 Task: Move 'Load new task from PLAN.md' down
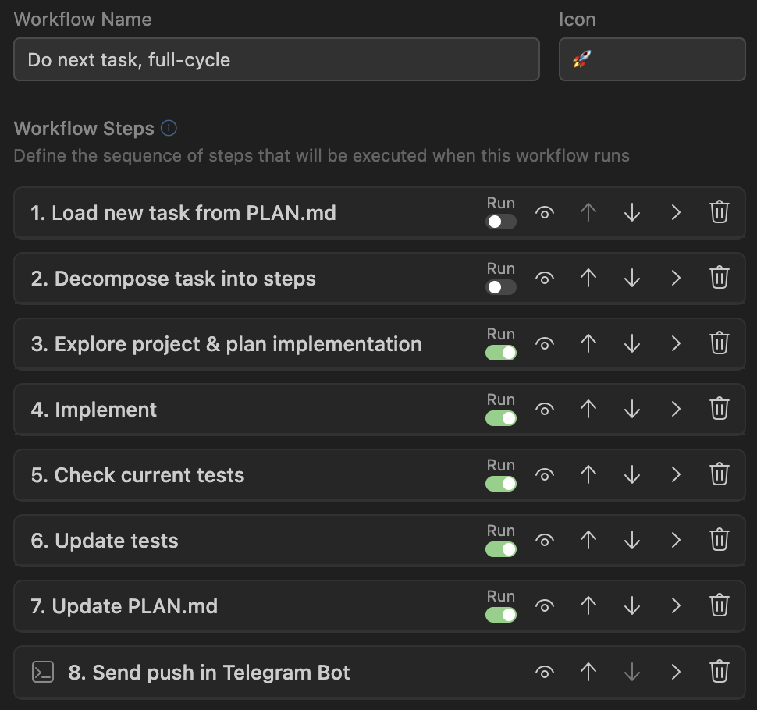[632, 211]
